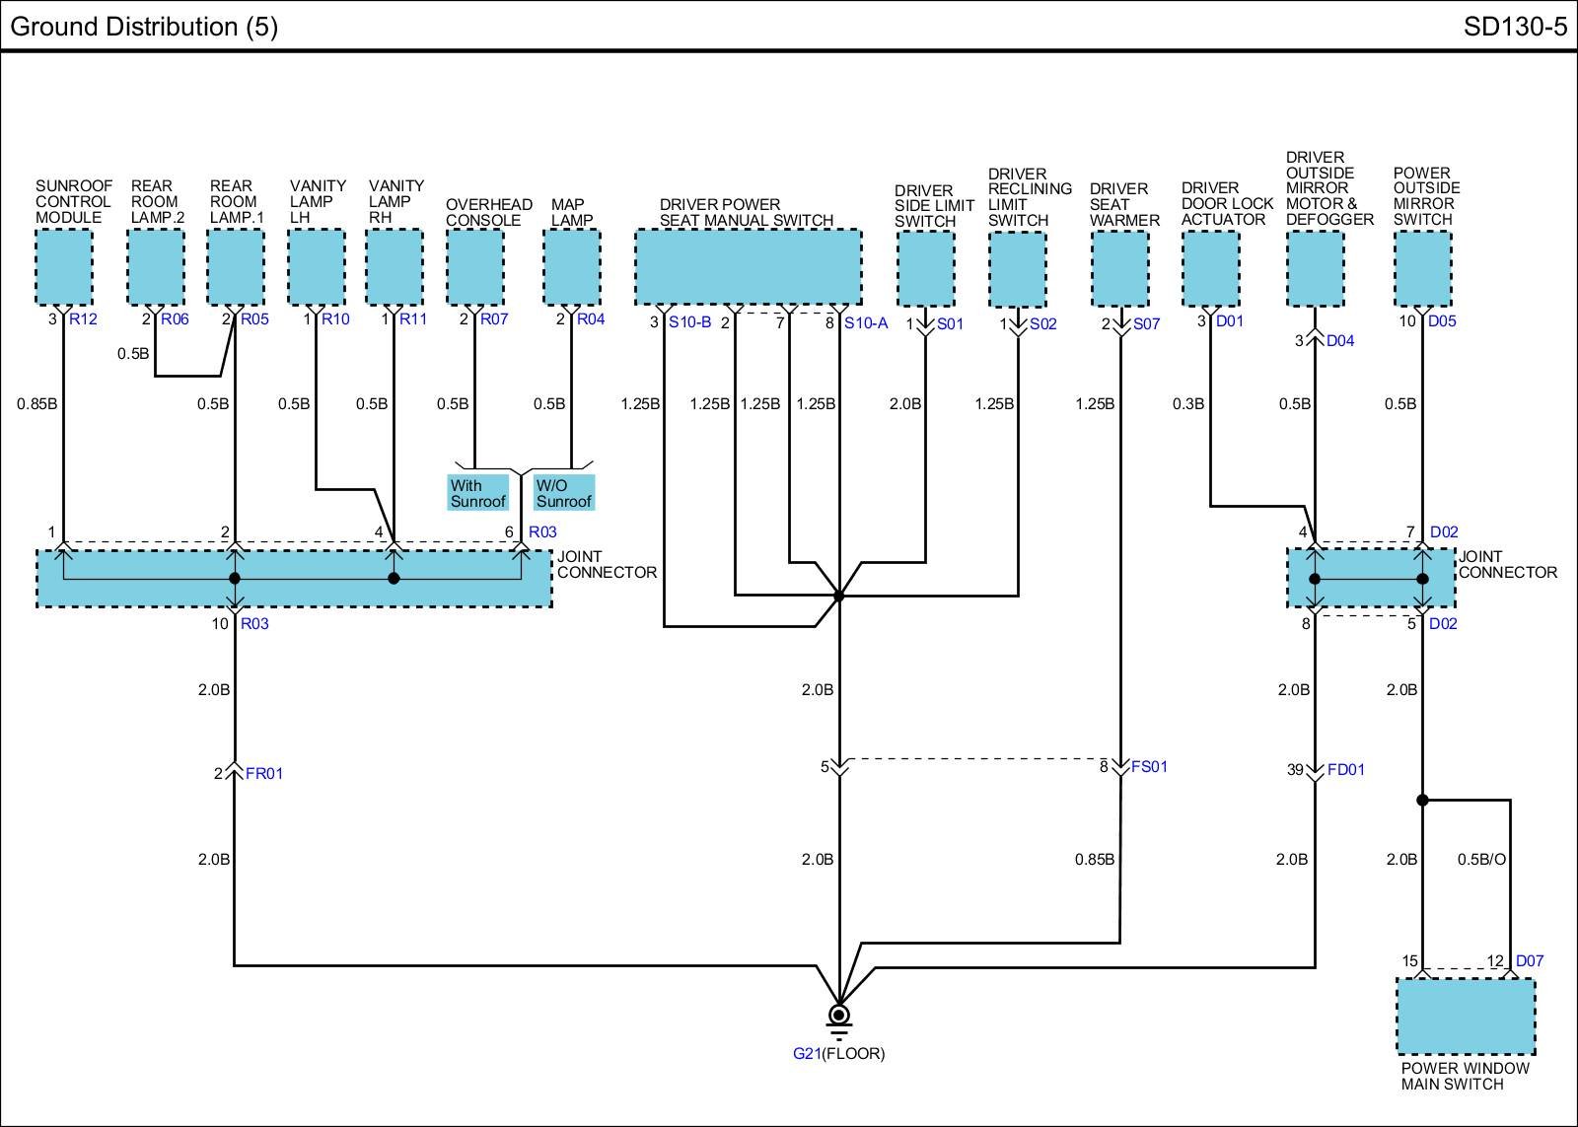The image size is (1578, 1127).
Task: Click the FD01 connector link
Action: pyautogui.click(x=1345, y=770)
